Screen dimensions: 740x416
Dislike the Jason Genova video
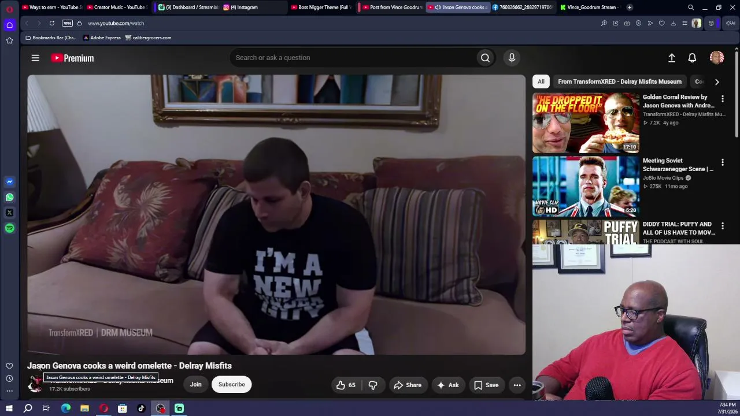[x=373, y=385]
